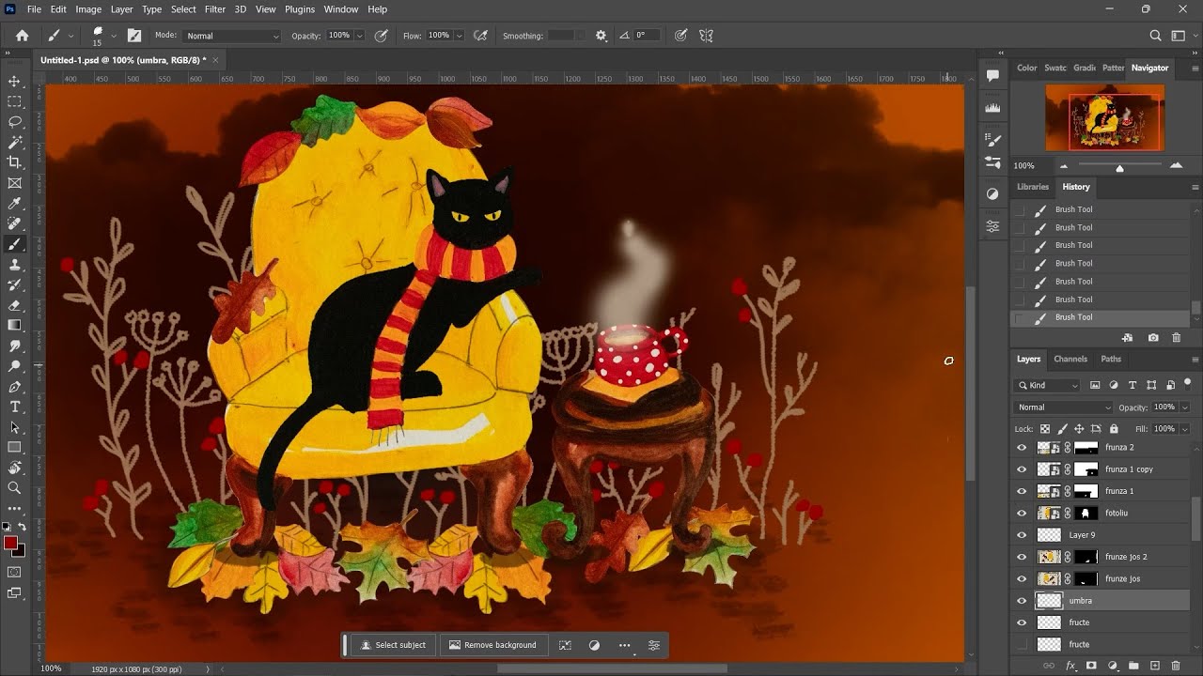Reset default foreground and background colors
Image resolution: width=1203 pixels, height=676 pixels.
7,528
